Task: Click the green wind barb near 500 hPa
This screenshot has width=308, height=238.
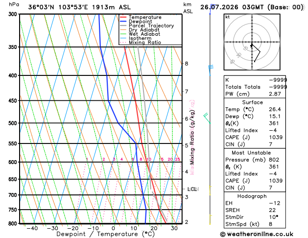Action: [207, 118]
